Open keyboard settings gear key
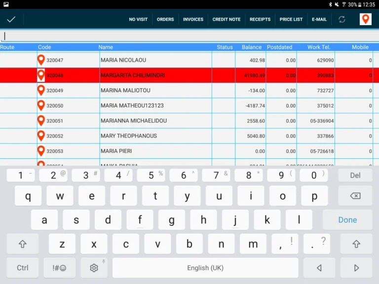Viewport: 379px width, 284px height. tap(94, 268)
